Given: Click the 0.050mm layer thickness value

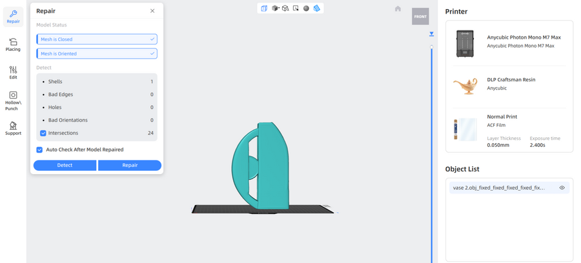Looking at the screenshot, I should point(498,145).
